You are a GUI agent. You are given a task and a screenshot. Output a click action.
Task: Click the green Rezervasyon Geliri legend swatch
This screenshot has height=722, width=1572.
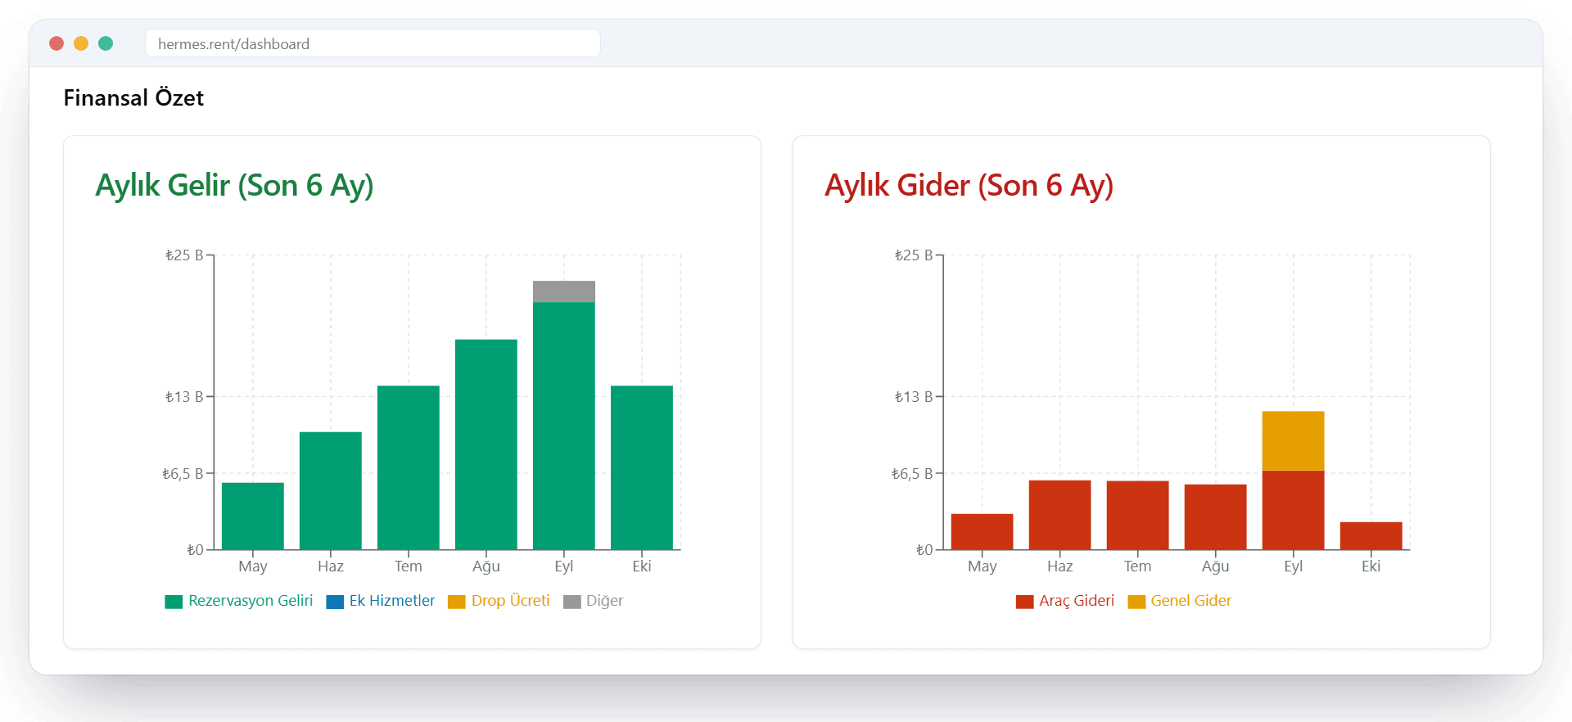tap(174, 602)
